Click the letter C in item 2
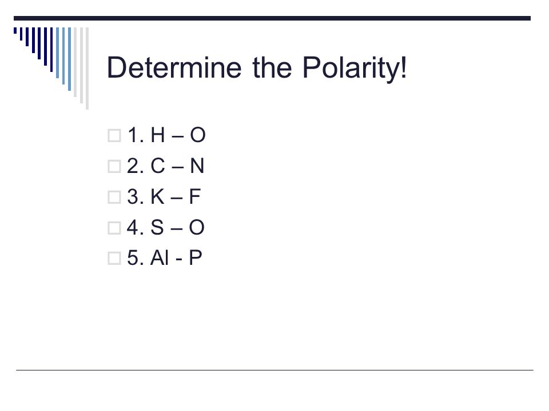This screenshot has height=411, width=549. [158, 166]
